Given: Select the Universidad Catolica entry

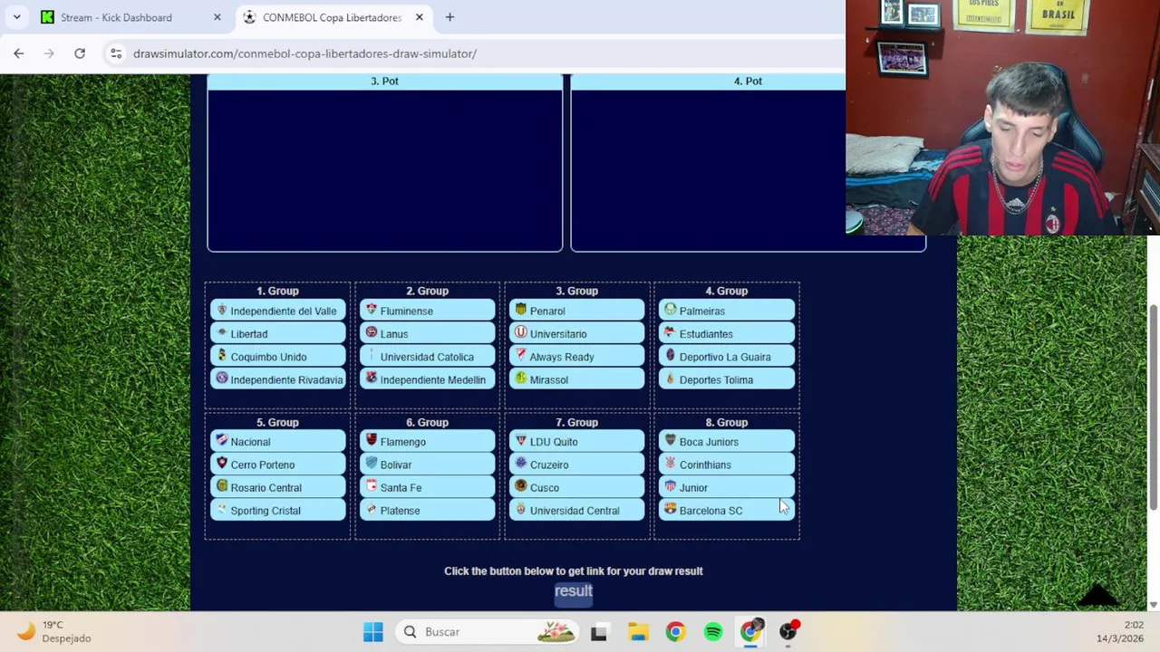Looking at the screenshot, I should (428, 357).
